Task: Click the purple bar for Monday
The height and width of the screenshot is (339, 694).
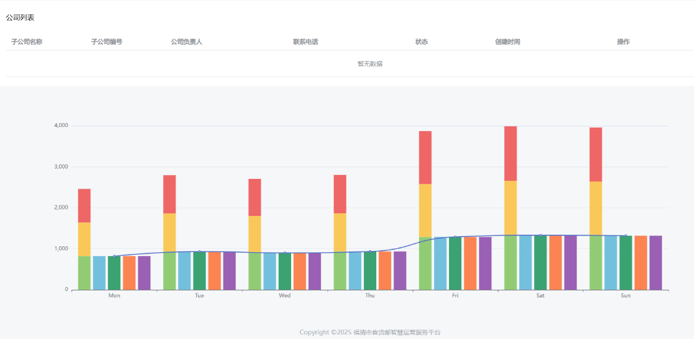Action: pyautogui.click(x=144, y=273)
